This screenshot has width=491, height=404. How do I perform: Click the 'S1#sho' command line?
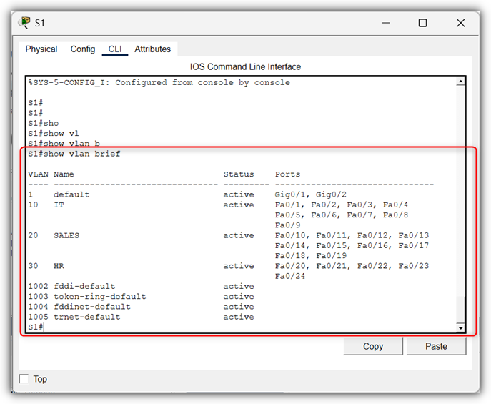[43, 123]
